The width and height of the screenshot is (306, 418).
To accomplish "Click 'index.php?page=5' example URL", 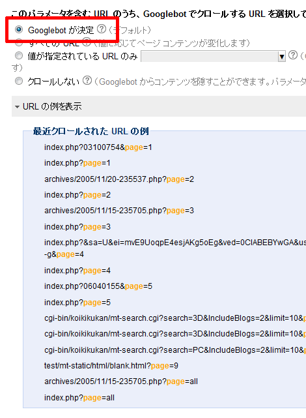I will tap(77, 303).
